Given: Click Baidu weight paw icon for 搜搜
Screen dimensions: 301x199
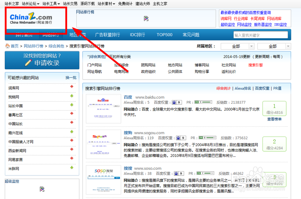Looking at the screenshot, I should click(x=176, y=173).
